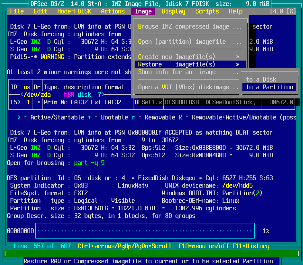
Task: Expand Create new Imagefile(s) submenu
Action: 190,57
